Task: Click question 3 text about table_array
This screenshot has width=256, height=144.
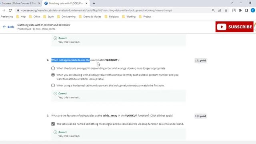Action: pos(112,116)
